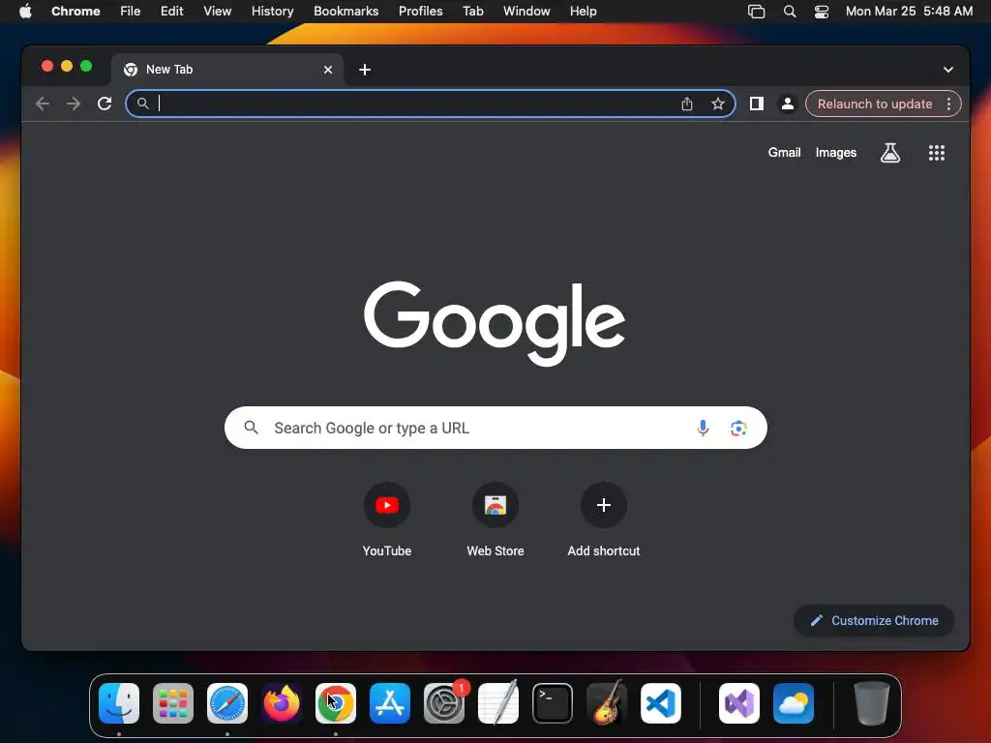Click Customize Chrome button
Screen dimensions: 991x743
pos(874,620)
